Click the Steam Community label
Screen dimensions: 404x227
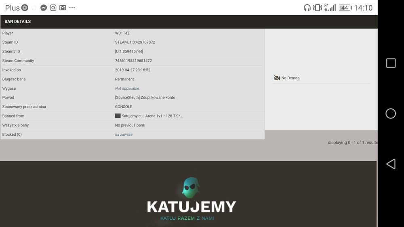pyautogui.click(x=18, y=61)
